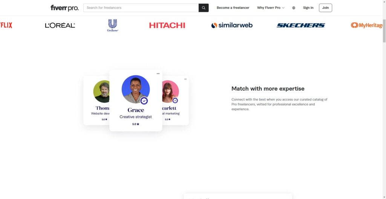Click the verified badge on Scarlett's photo
Viewport: 386px width, 199px height.
coord(175,100)
